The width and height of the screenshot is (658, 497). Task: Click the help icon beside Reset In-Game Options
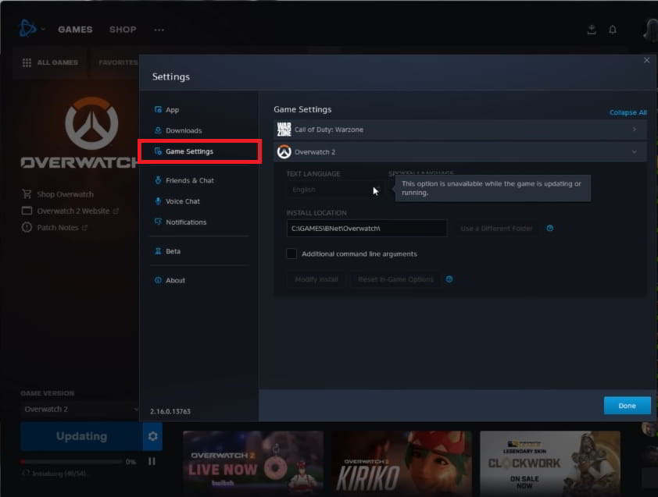tap(449, 279)
